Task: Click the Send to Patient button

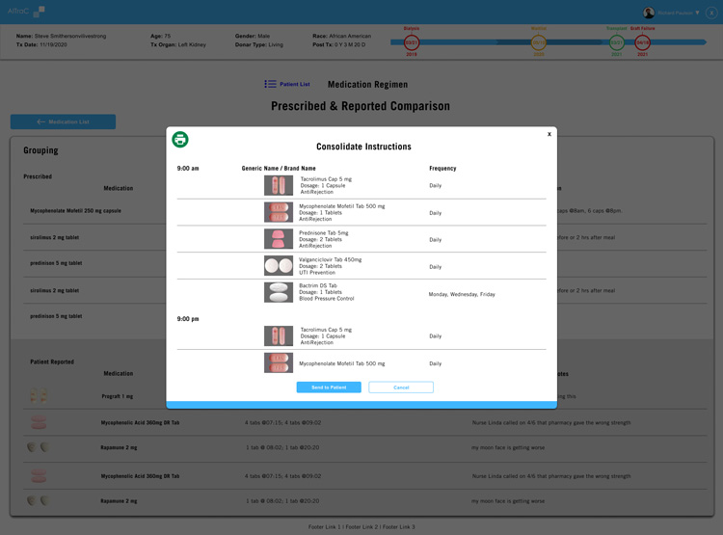Action: pyautogui.click(x=329, y=388)
